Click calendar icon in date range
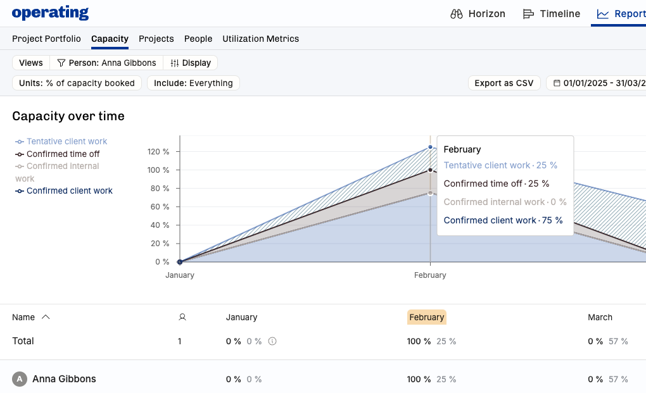The image size is (646, 393). pos(557,83)
